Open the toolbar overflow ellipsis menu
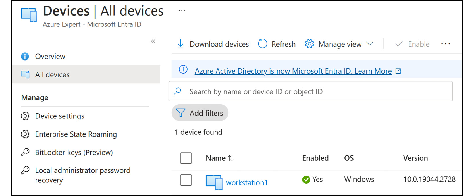The image size is (474, 196). 446,44
